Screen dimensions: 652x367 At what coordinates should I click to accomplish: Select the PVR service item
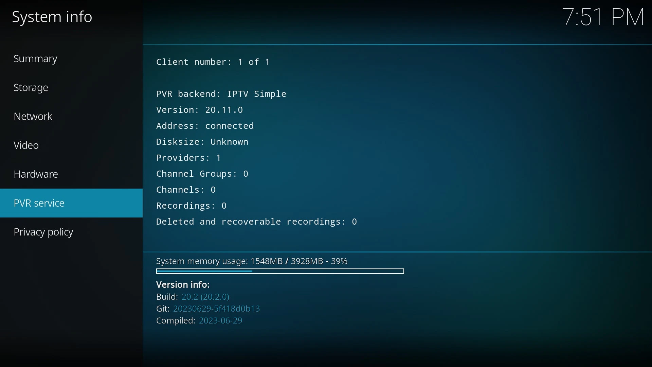pos(71,203)
